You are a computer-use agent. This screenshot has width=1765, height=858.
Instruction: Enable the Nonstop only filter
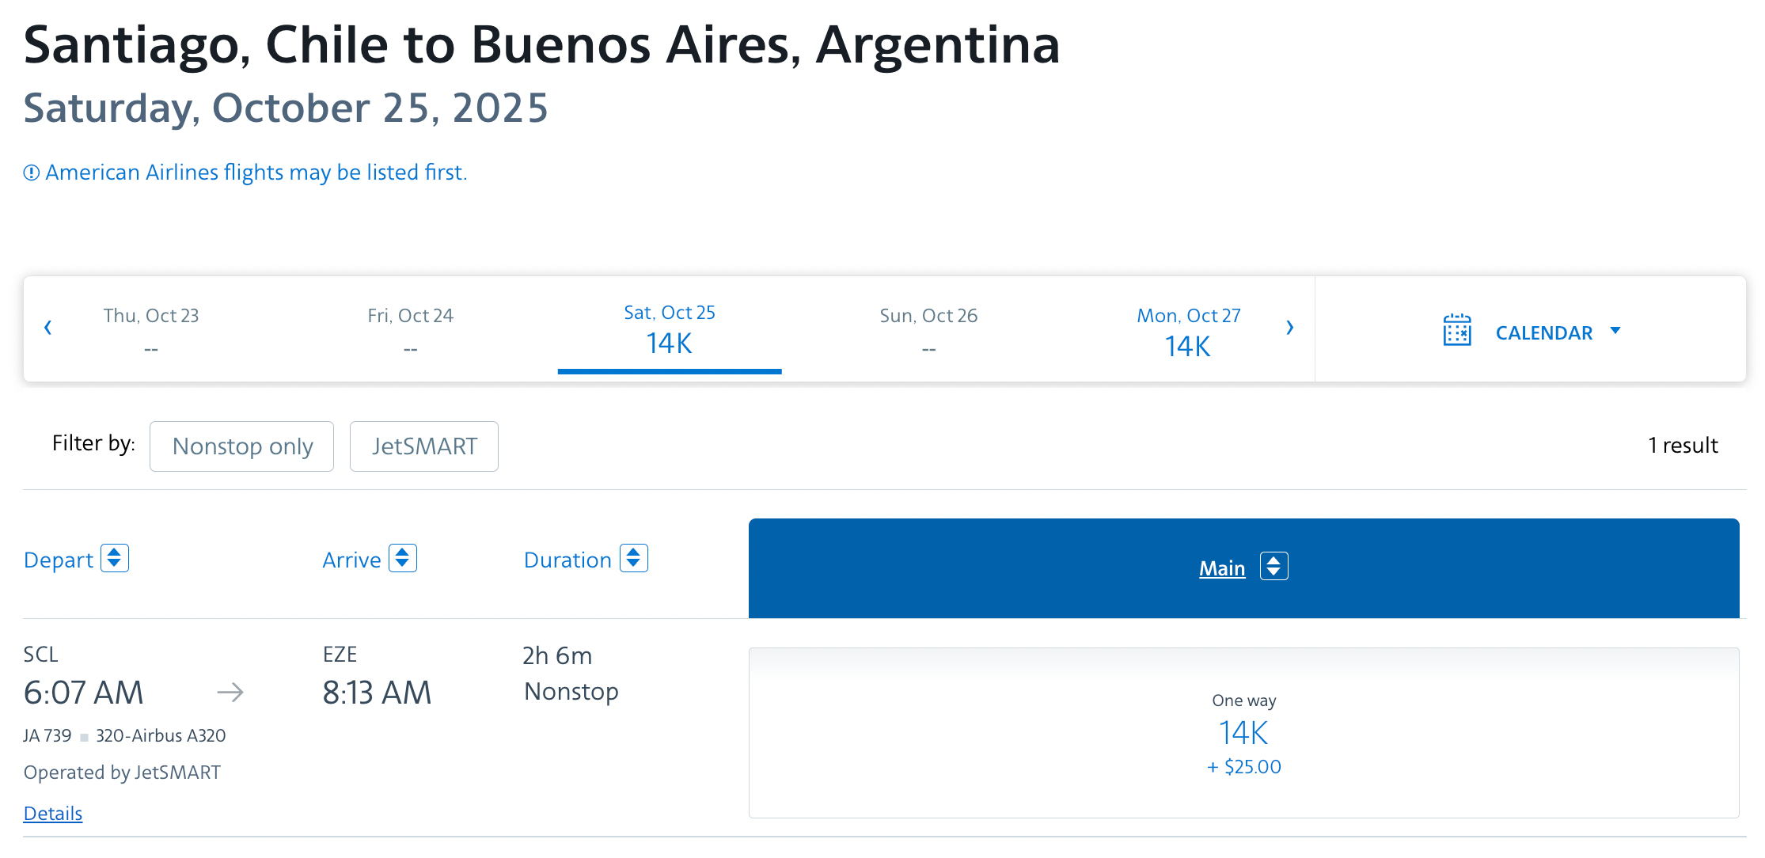pos(241,446)
